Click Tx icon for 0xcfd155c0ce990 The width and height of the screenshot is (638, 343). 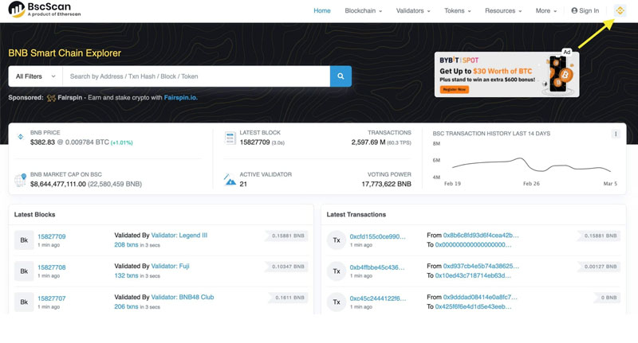click(337, 240)
